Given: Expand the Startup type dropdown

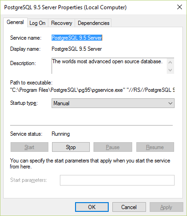Looking at the screenshot, I should point(113,103).
